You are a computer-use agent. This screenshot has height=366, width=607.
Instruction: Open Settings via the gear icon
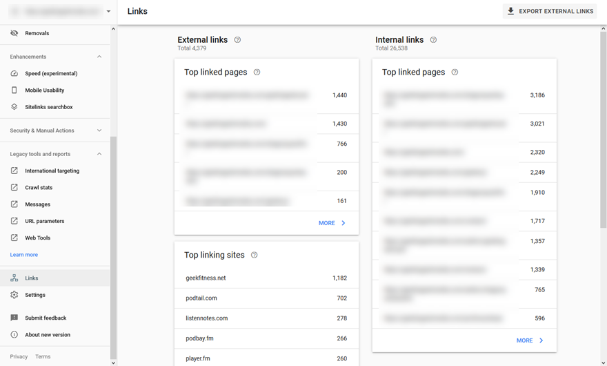click(x=14, y=295)
